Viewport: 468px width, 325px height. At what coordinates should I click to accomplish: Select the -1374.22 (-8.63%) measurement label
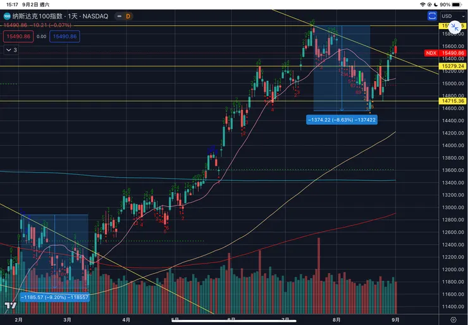pyautogui.click(x=342, y=119)
